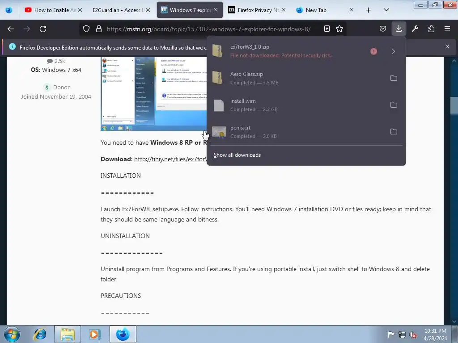Toggle reader view icon in address bar
Viewport: 458px width, 343px height.
coord(327,29)
